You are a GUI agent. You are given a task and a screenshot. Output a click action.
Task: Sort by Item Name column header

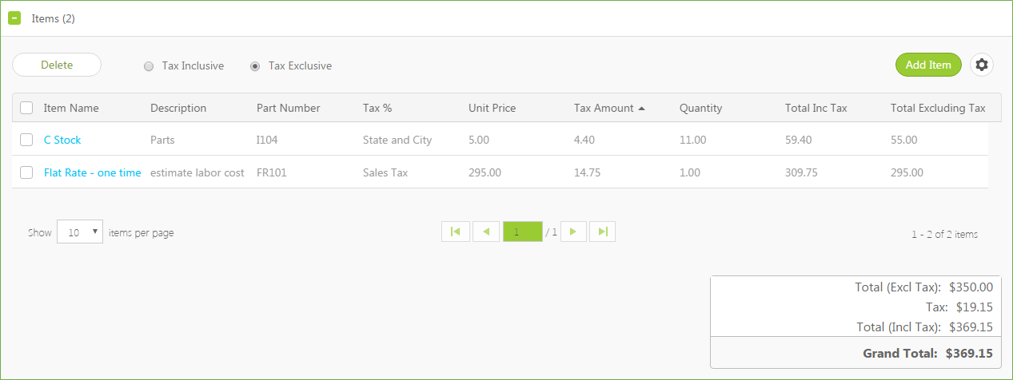coord(71,108)
